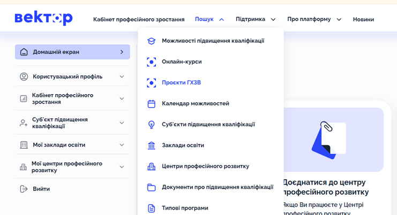Click the lightbulb icon for Суб'єкти підвищення кваліфікації
This screenshot has height=215, width=397.
[x=152, y=125]
